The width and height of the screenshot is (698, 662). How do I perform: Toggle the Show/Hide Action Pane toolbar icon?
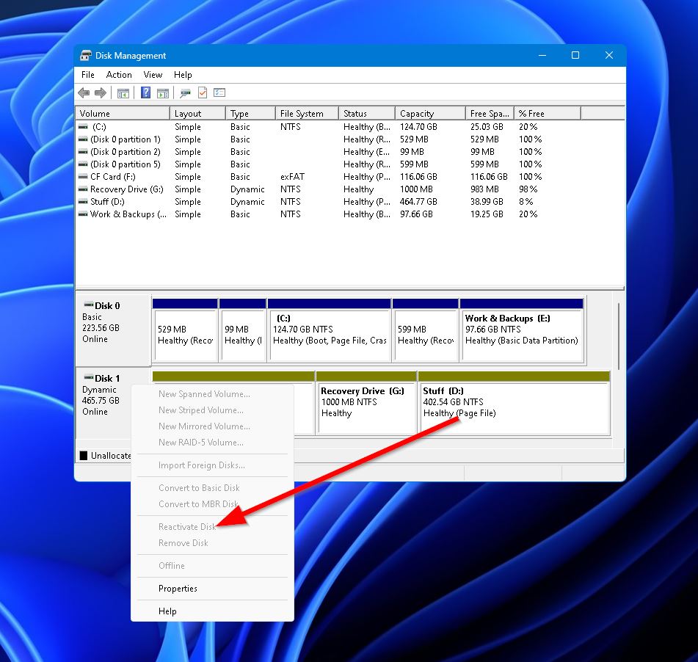pyautogui.click(x=161, y=92)
